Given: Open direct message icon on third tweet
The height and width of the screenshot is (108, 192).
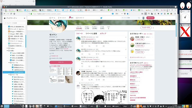Looking at the screenshot, I should pos(104,66).
